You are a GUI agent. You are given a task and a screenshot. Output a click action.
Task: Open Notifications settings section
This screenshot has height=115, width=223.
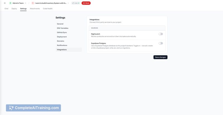point(69,45)
